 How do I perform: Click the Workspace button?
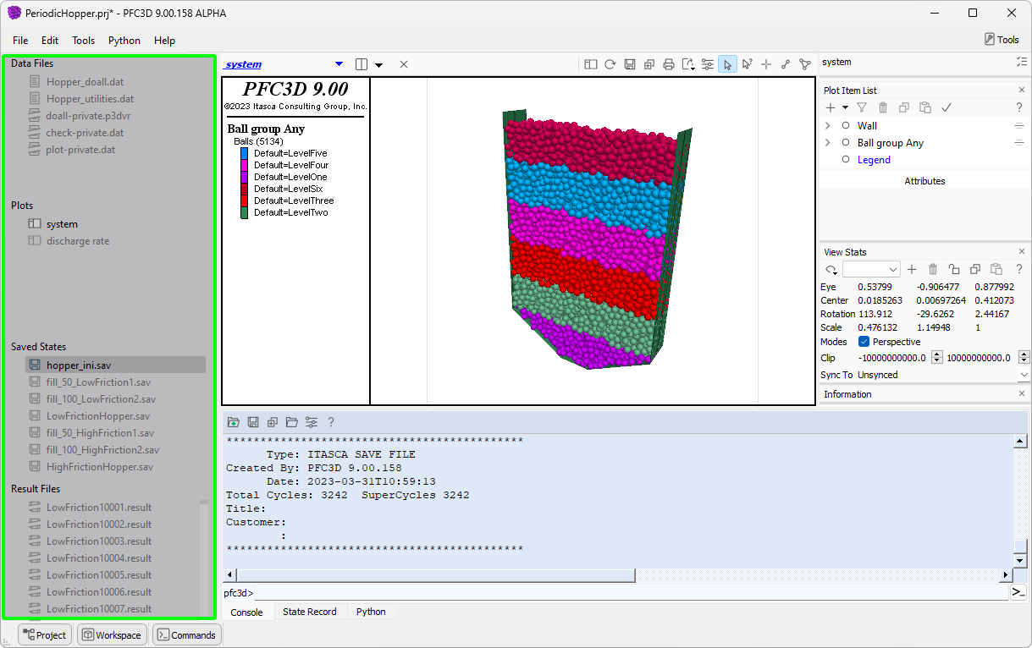coord(111,634)
